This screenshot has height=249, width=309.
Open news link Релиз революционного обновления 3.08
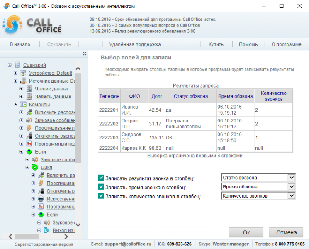(143, 31)
